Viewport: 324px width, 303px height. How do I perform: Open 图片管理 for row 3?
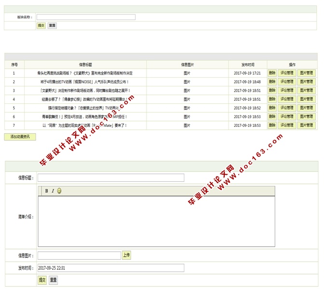pos(307,90)
